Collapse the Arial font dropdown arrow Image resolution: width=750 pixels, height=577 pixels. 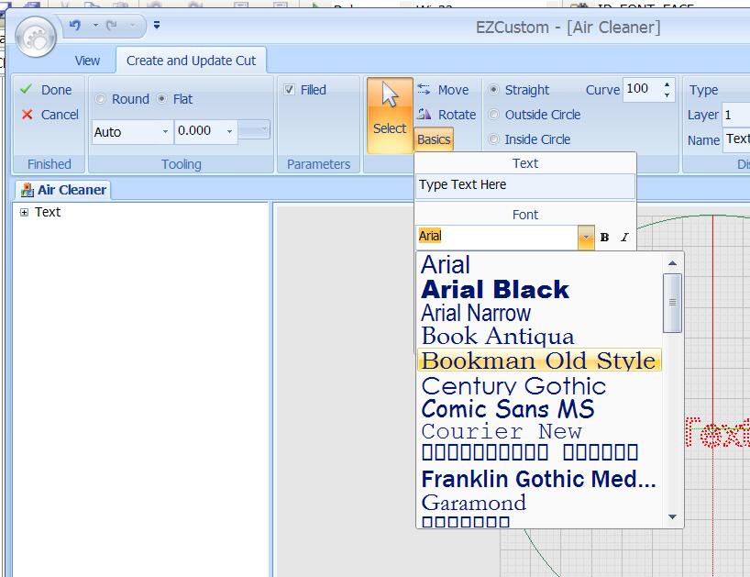pos(586,238)
